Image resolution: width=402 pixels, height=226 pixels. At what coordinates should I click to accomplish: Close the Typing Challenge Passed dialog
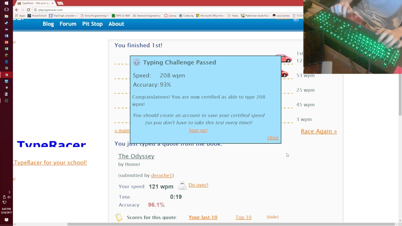(273, 138)
